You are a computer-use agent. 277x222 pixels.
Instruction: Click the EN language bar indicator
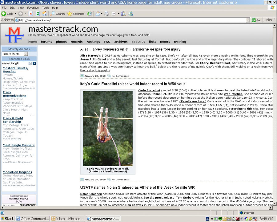click(207, 219)
